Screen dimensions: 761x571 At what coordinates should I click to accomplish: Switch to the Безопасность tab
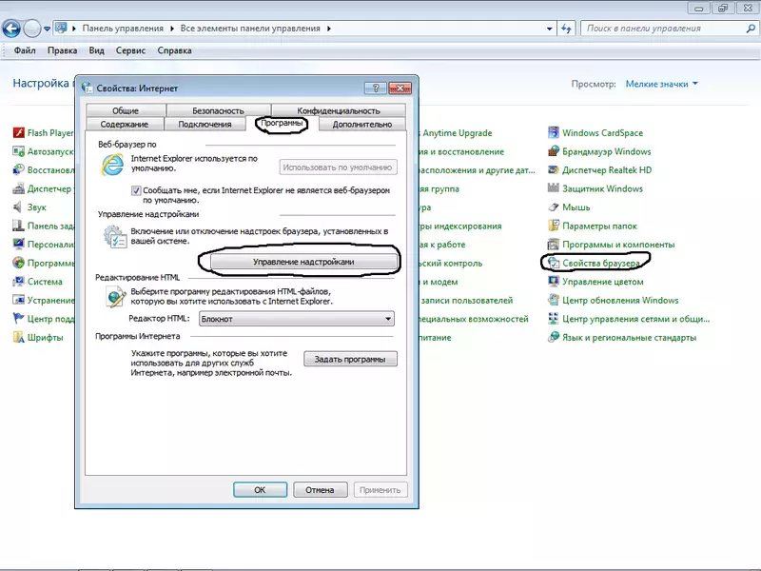click(218, 110)
